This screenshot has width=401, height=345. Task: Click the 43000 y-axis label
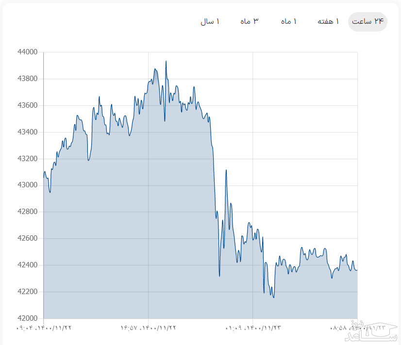27,185
